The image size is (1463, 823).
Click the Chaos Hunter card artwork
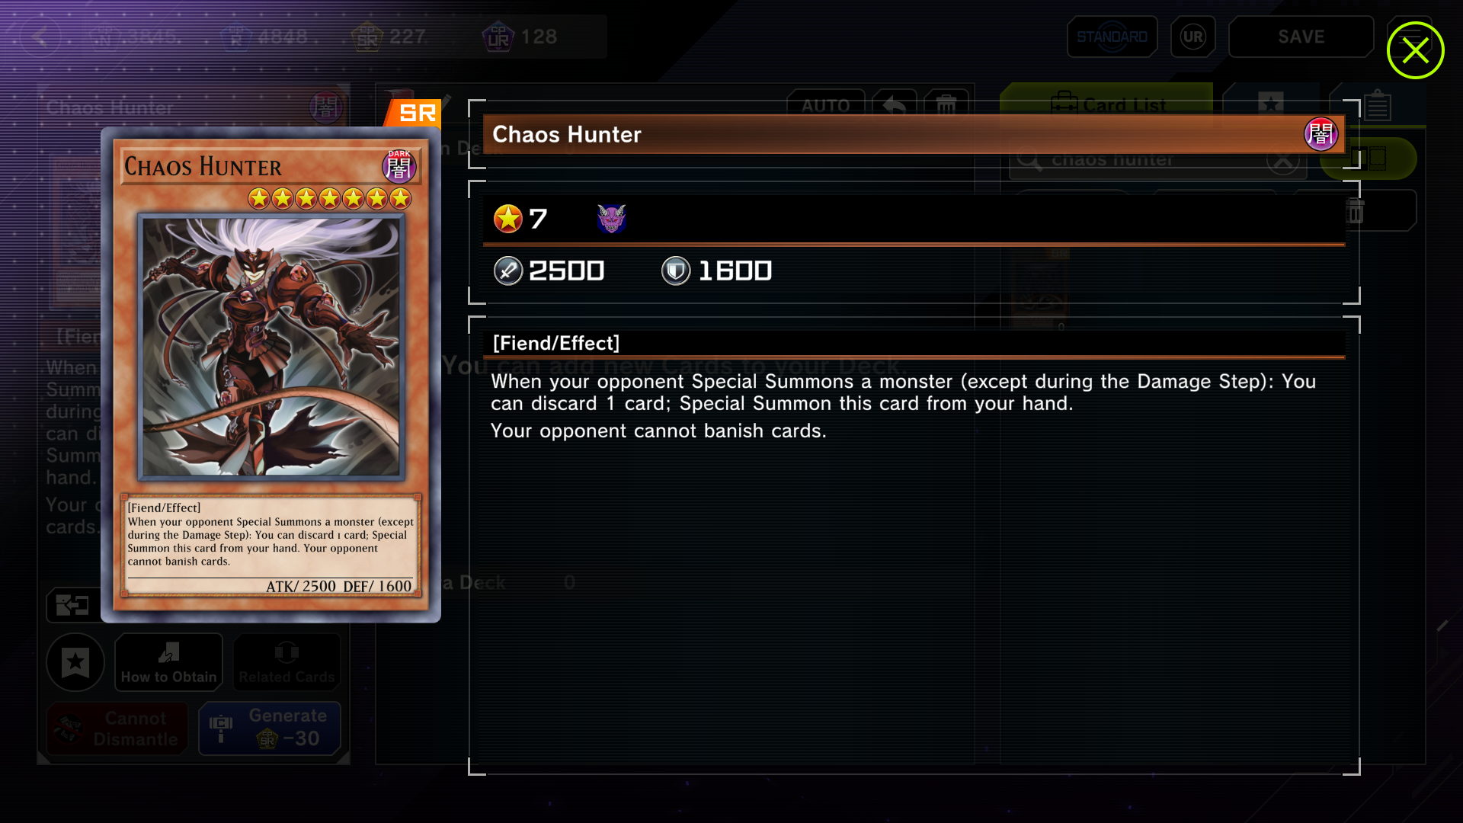click(271, 347)
